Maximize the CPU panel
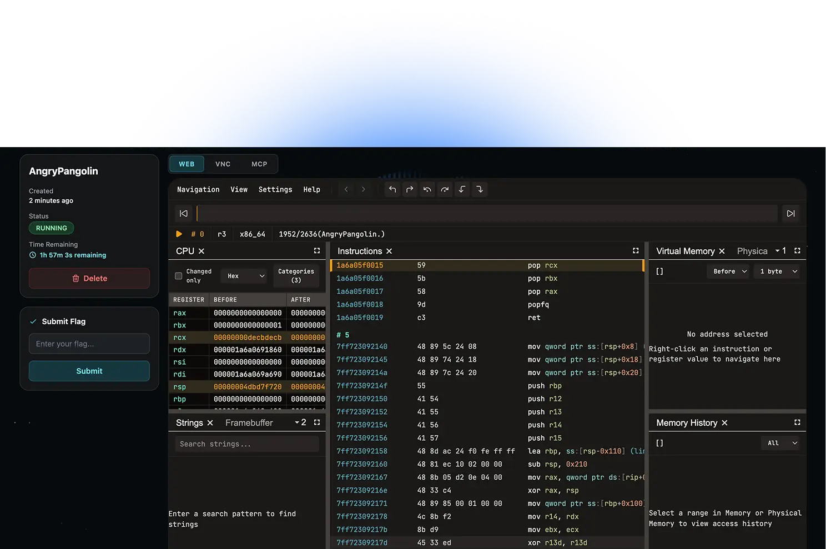Screen dimensions: 826x549 point(317,251)
